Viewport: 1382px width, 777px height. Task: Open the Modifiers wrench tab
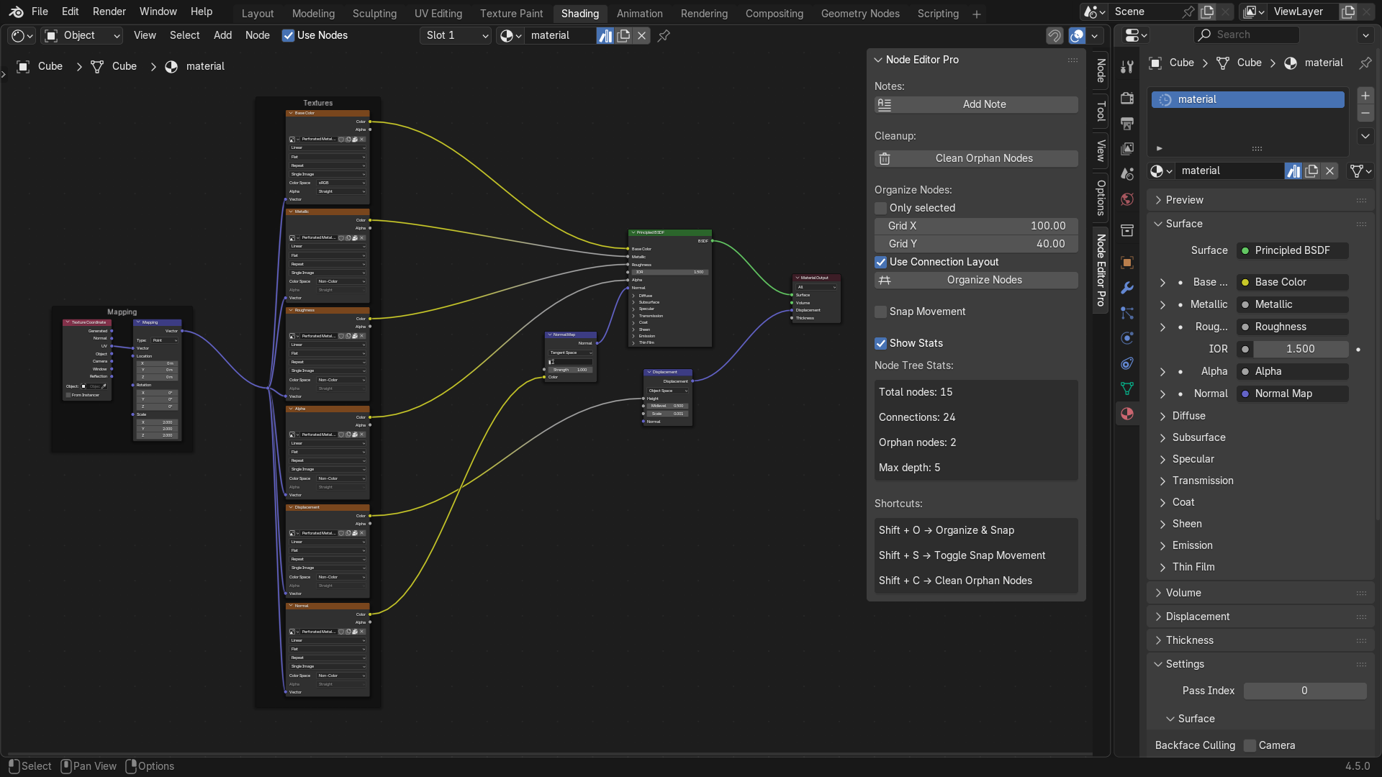[1127, 288]
